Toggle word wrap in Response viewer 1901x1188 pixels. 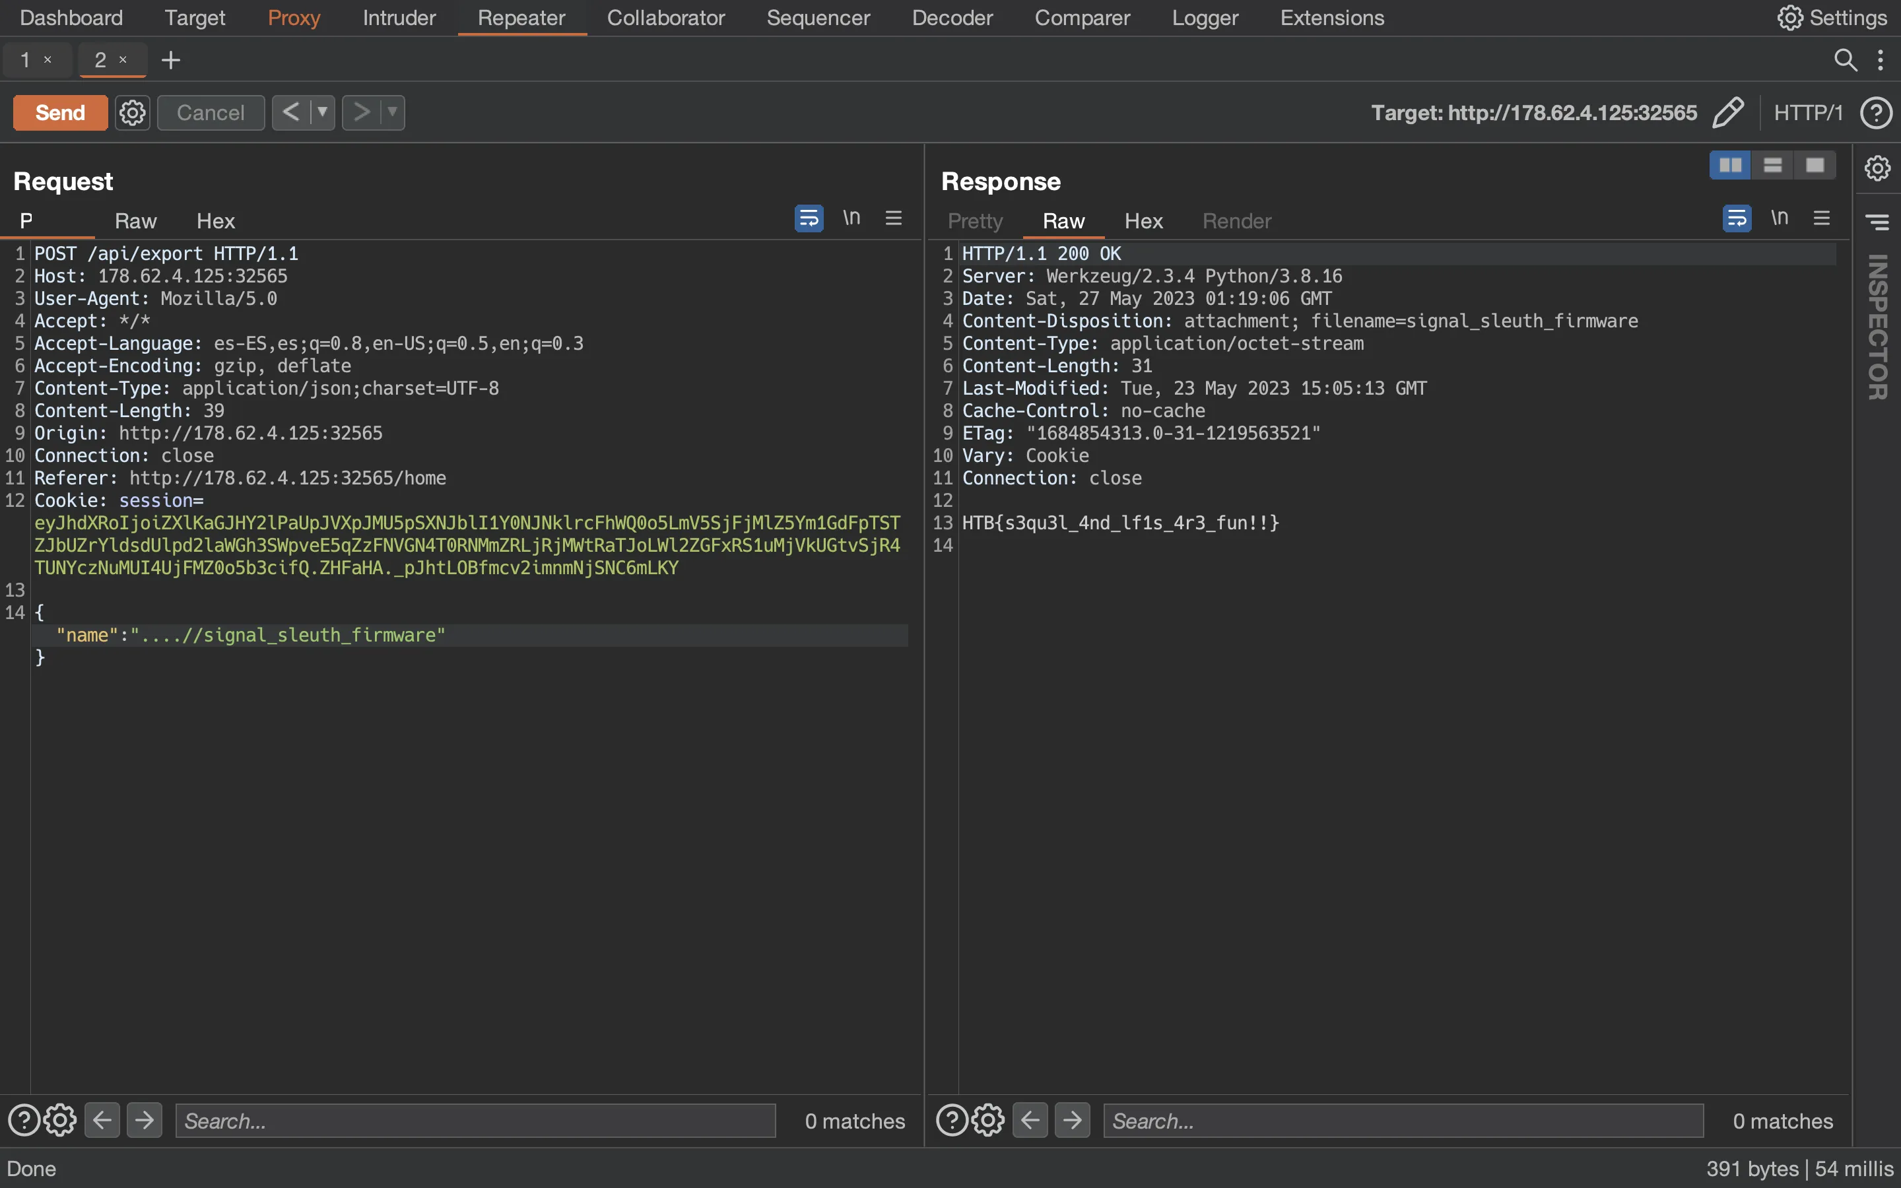(1737, 218)
